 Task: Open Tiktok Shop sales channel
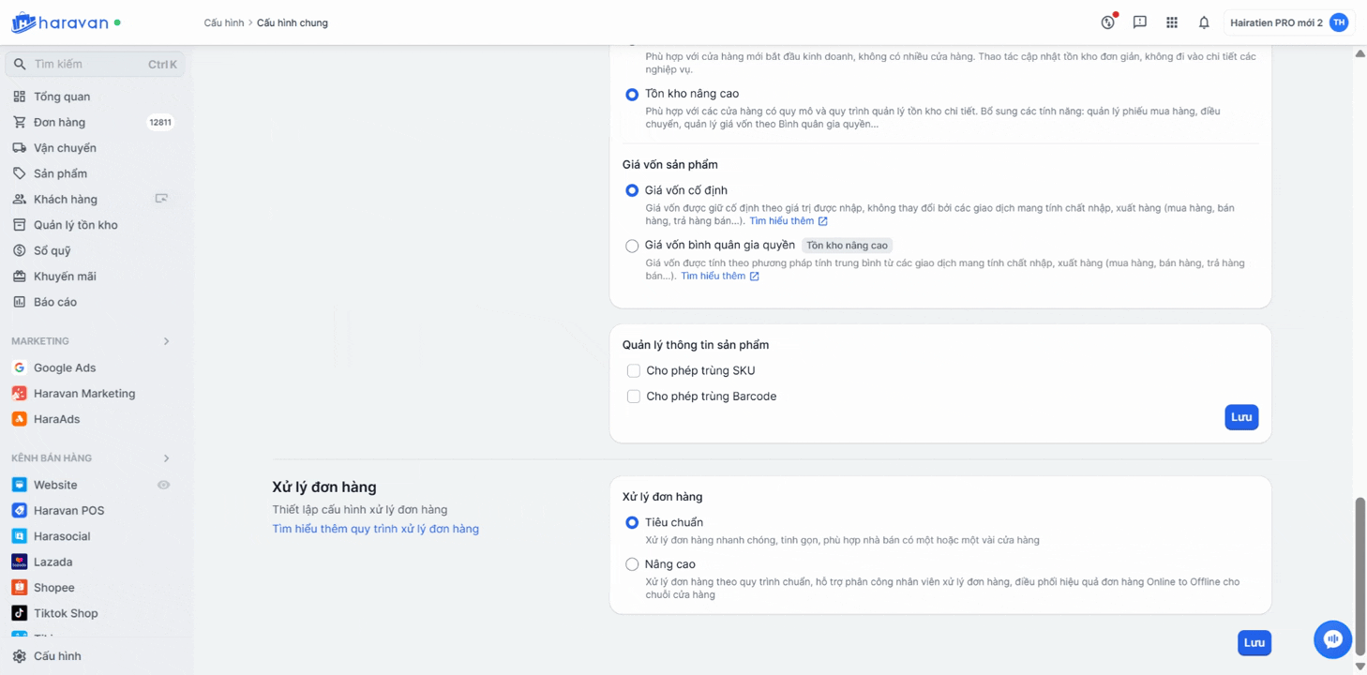click(x=65, y=613)
